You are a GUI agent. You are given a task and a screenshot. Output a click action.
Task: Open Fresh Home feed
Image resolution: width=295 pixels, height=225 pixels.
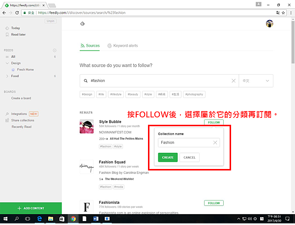tap(26, 70)
